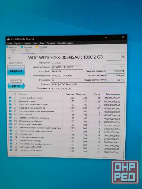
Task: Click the Буква тома field D:
Action: 67,80
